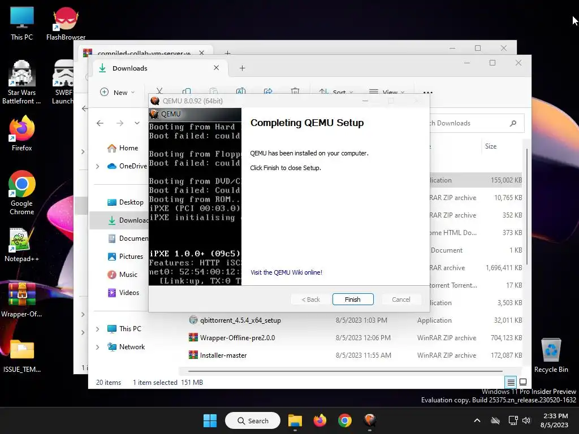Add a new tab in Downloads window
Screen dimensions: 579x434
[242, 68]
